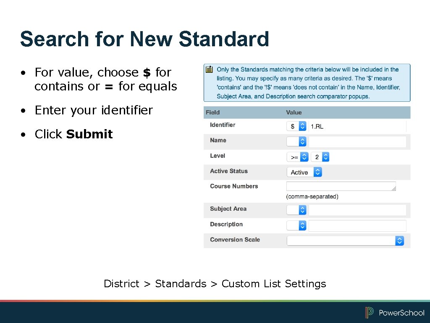Click the Field column header
430x323 pixels.
coord(212,112)
